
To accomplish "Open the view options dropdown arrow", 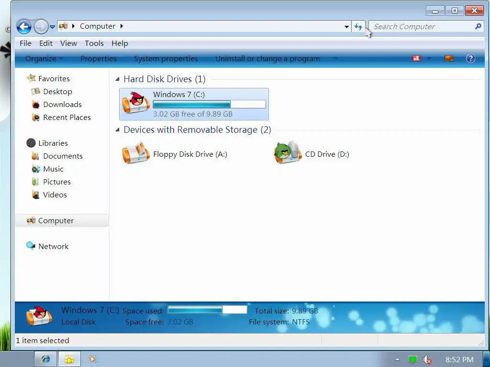I will (x=429, y=58).
